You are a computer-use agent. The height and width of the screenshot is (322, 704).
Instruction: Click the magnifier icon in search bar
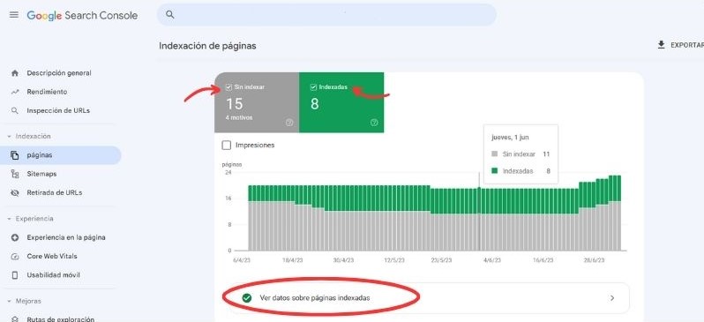169,14
